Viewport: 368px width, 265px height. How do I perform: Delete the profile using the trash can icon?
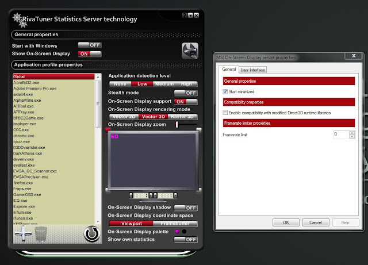pos(41,234)
